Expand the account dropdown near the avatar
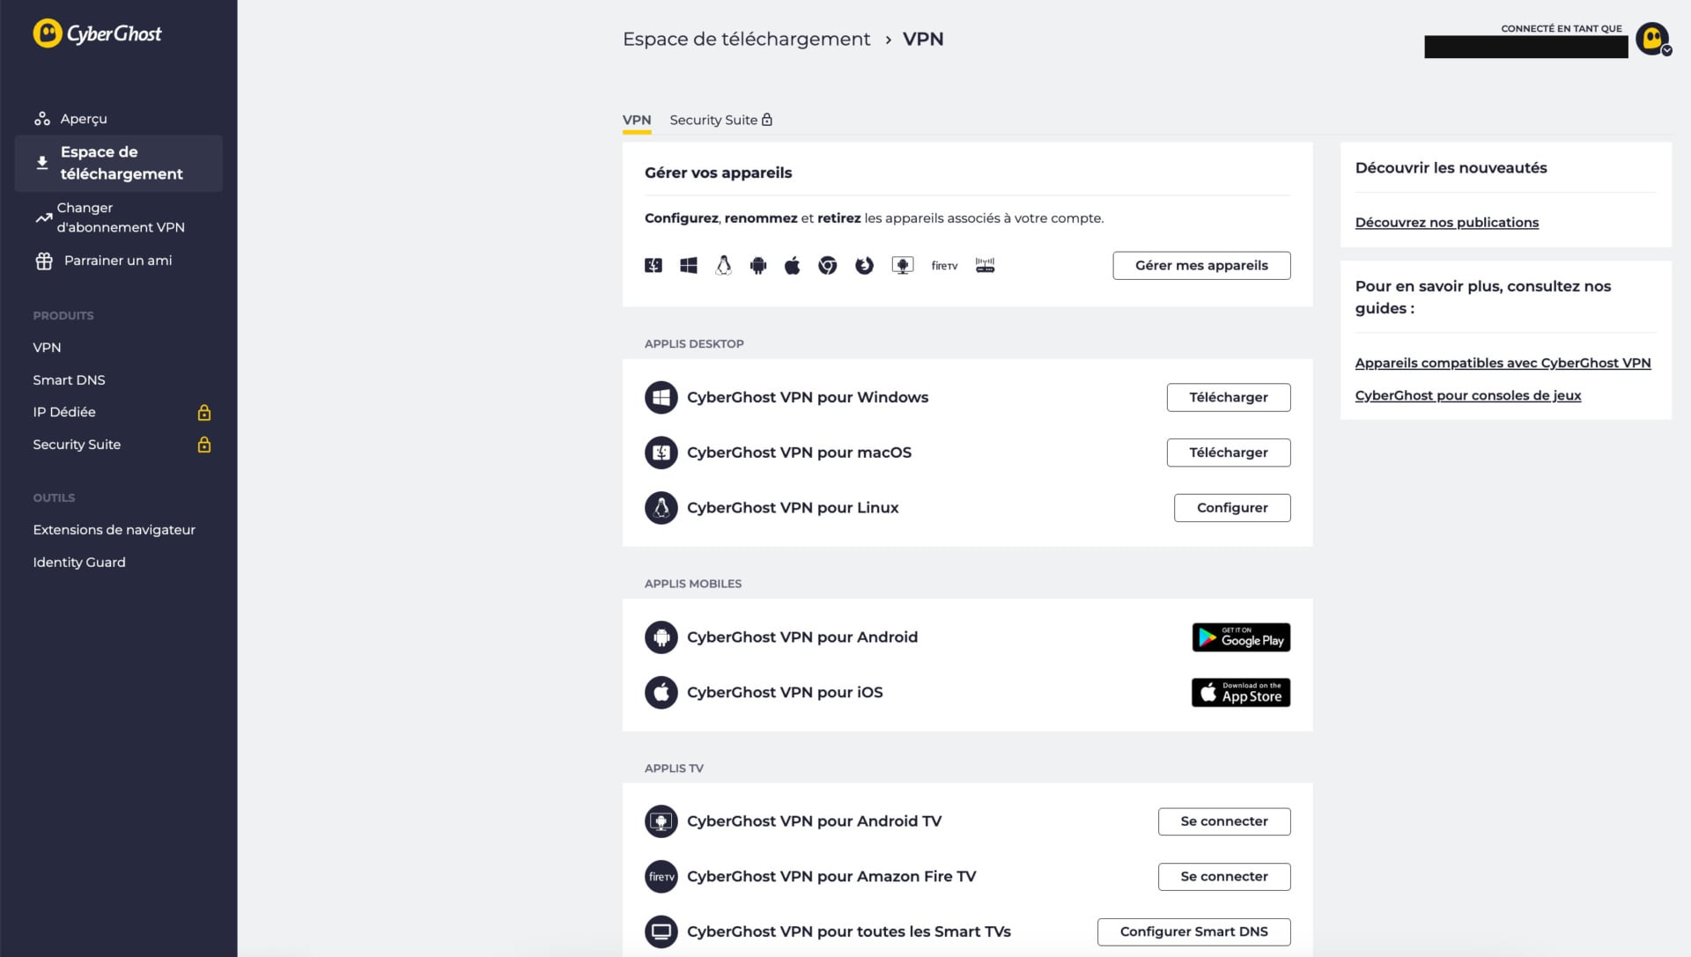1691x957 pixels. click(1665, 51)
